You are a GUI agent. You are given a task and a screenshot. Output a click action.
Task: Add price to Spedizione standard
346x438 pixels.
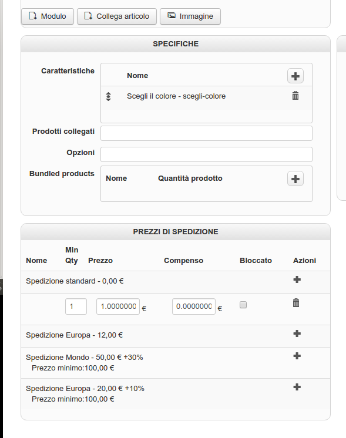(297, 279)
